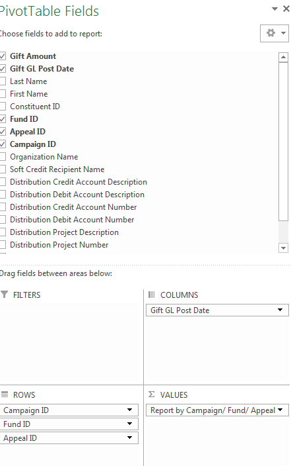The image size is (291, 466).
Task: Click the COLUMNS area icon
Action: [151, 295]
